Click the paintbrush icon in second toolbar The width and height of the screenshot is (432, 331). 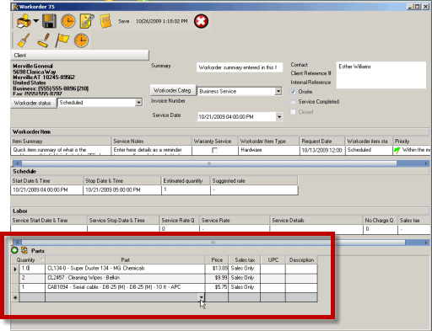24,40
